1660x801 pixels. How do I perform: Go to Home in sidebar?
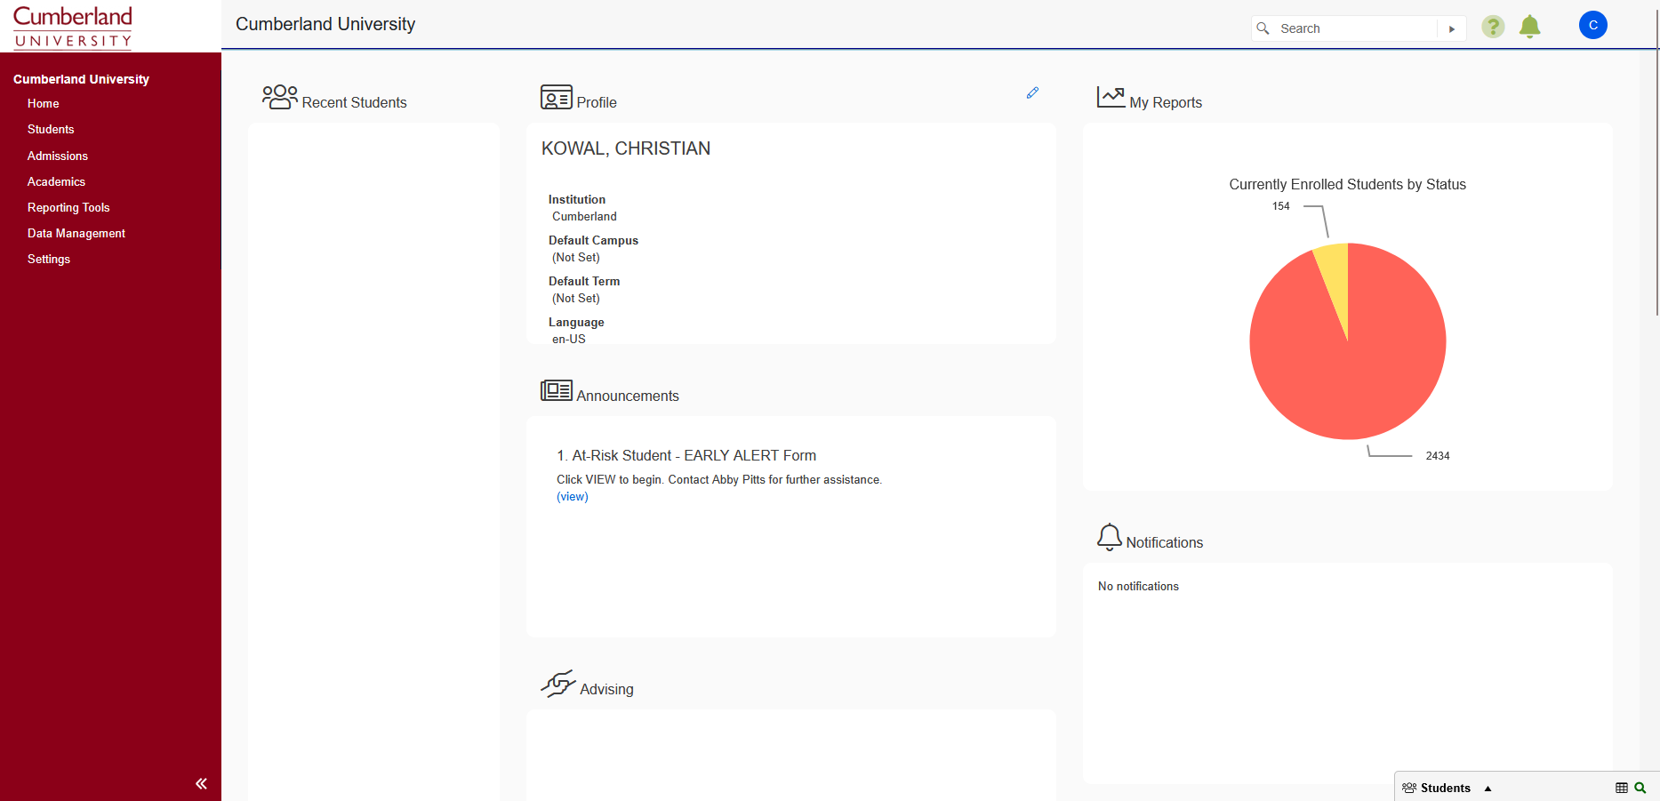coord(44,103)
